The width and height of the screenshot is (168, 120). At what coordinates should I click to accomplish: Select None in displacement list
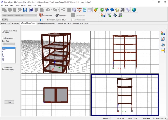coord(9,48)
